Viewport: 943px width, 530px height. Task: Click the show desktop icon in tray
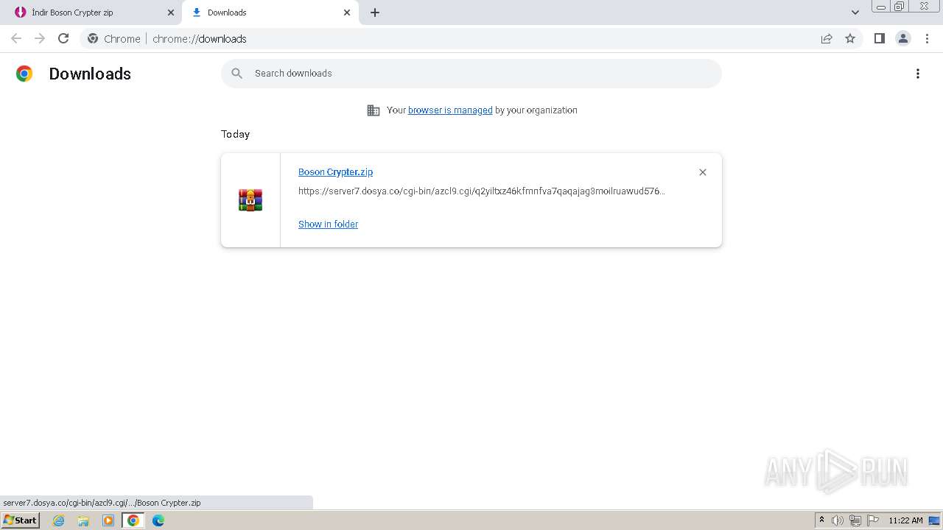pos(935,520)
